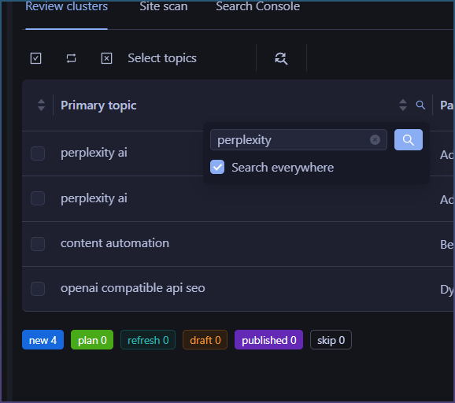Open the Search Console tab
Image resolution: width=455 pixels, height=403 pixels.
257,6
